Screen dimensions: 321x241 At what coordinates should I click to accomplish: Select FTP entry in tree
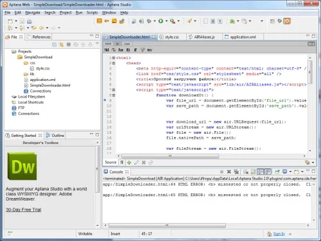21,108
